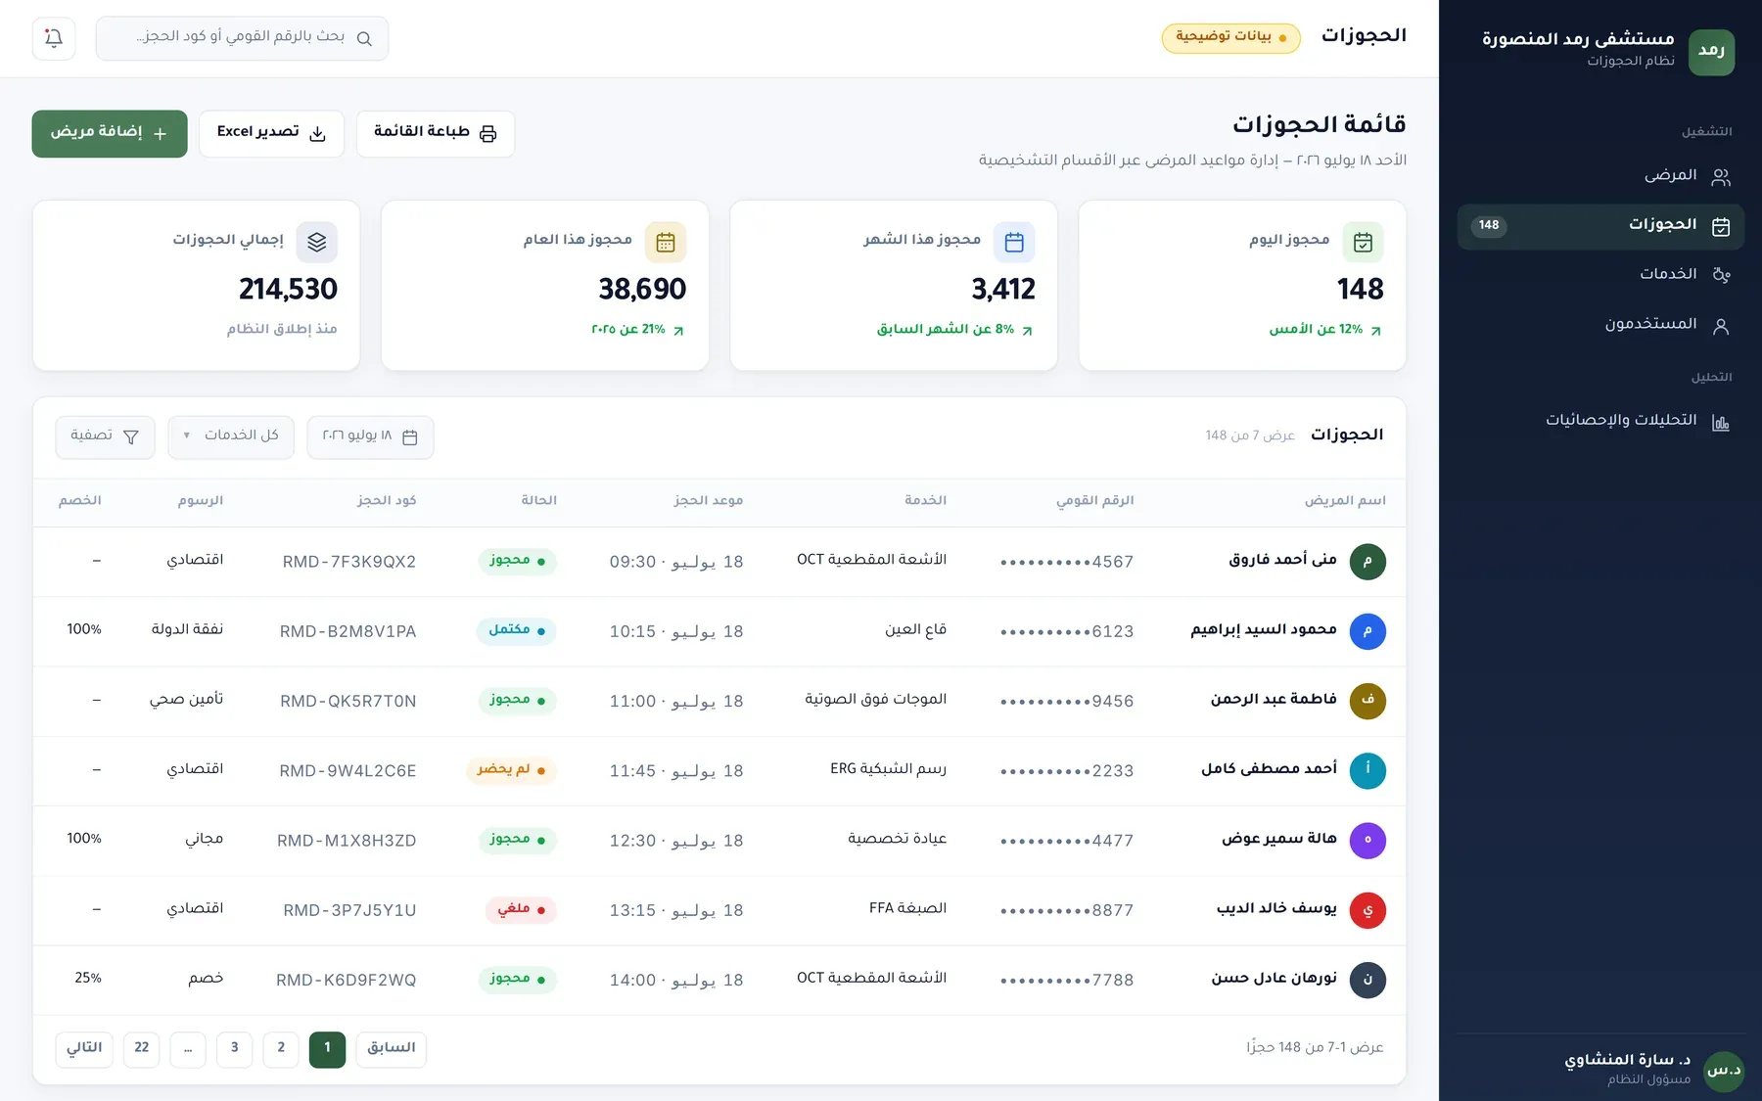Image resolution: width=1762 pixels, height=1101 pixels.
Task: Open الحجوزات in the sidebar
Action: click(1600, 226)
